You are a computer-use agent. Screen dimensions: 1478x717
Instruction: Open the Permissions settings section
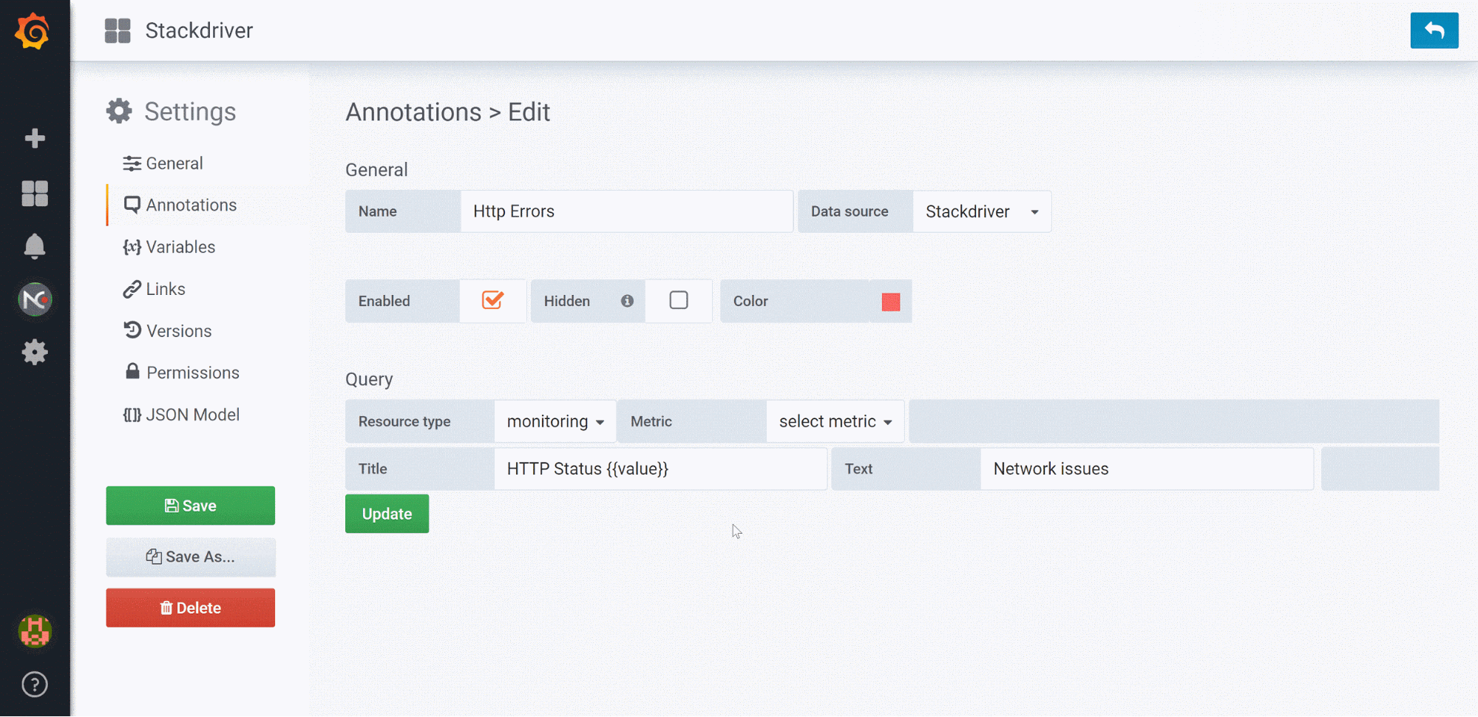[x=182, y=373]
